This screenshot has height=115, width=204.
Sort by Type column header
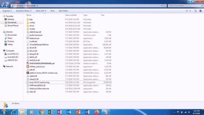[x=85, y=15]
